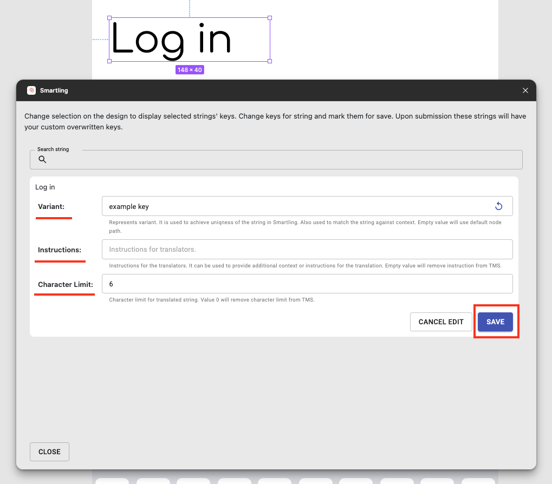Reset the Variant value with reload icon
552x484 pixels.
coord(498,206)
